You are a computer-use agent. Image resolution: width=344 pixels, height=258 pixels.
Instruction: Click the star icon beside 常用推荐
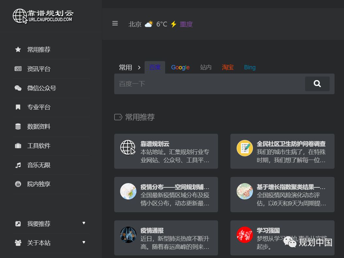18,49
